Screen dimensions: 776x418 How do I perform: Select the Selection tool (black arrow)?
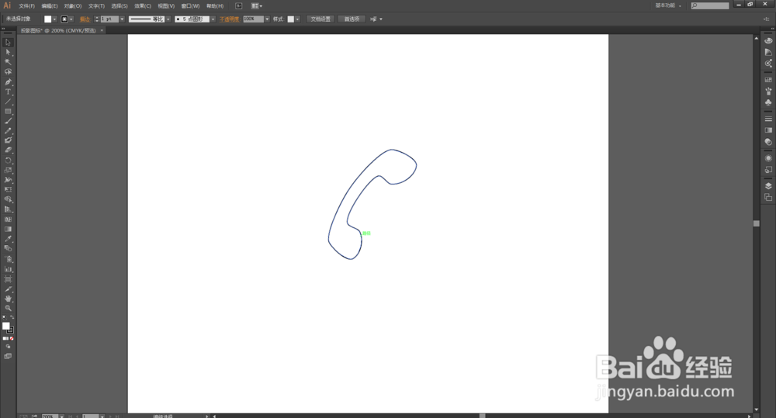8,43
